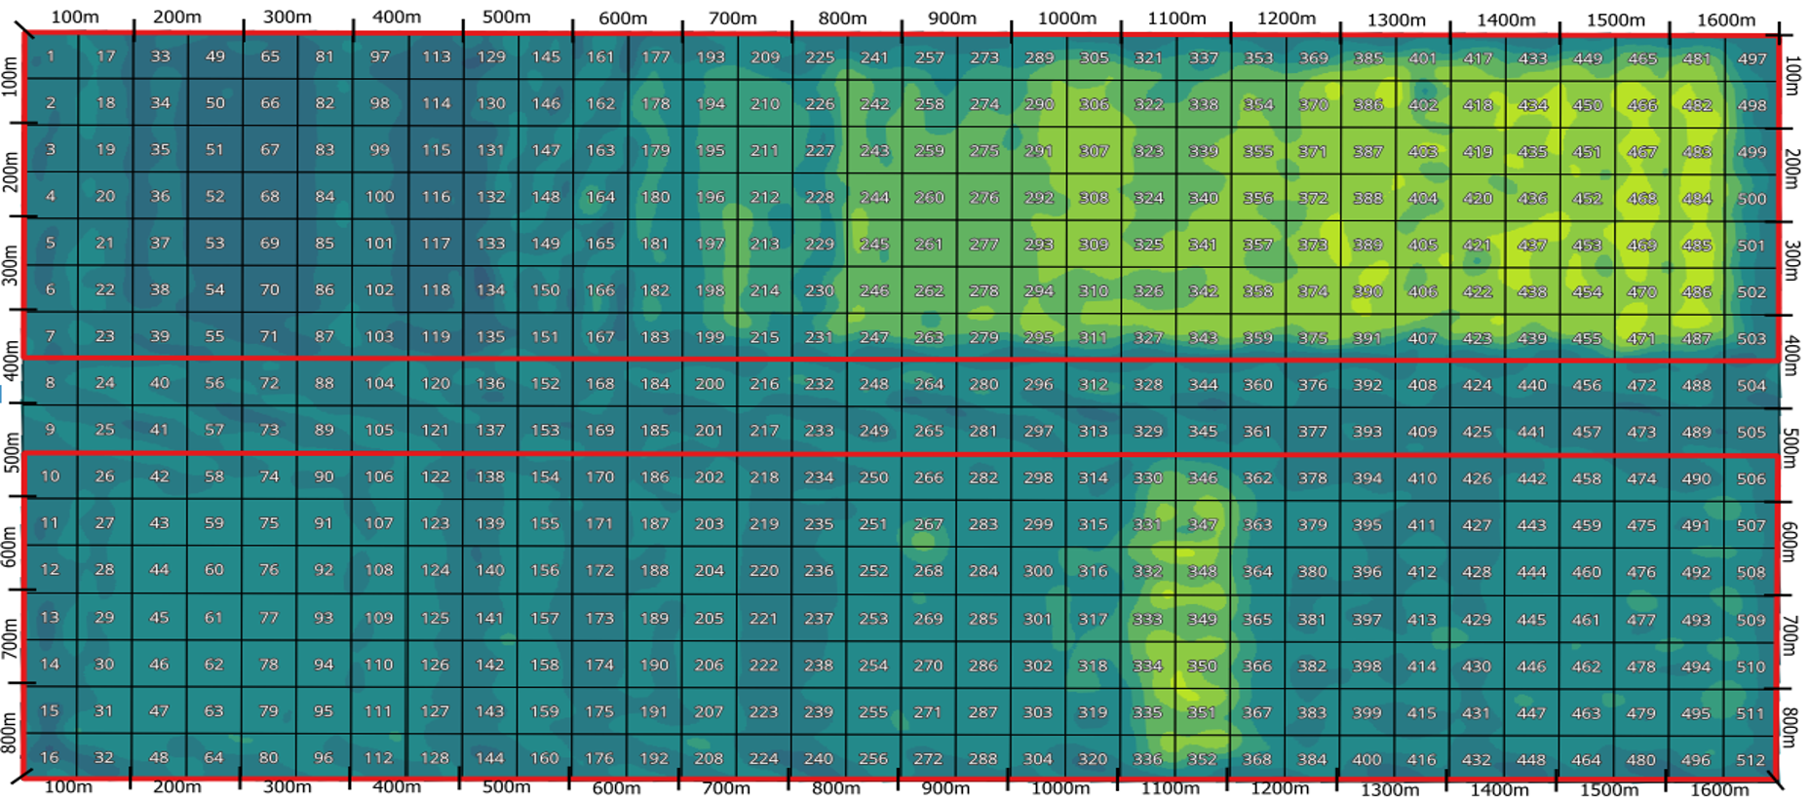Image resolution: width=1809 pixels, height=801 pixels.
Task: Select cell 9 in the grid
Action: click(51, 430)
